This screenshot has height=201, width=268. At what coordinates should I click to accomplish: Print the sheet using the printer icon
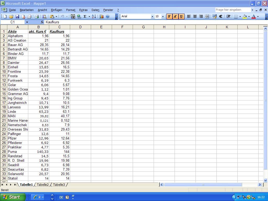[x=37, y=16]
